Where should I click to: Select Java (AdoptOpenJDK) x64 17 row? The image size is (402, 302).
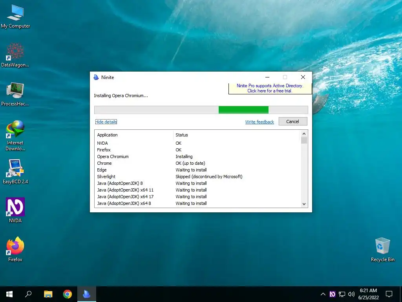(197, 197)
